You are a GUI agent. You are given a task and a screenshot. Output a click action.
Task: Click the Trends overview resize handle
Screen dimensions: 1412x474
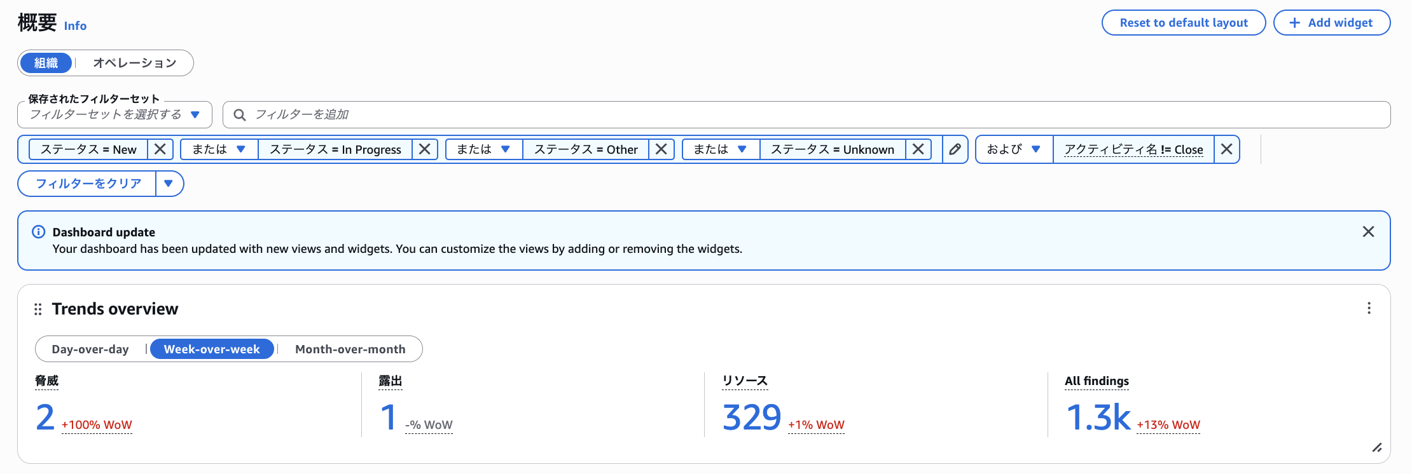point(1377,448)
